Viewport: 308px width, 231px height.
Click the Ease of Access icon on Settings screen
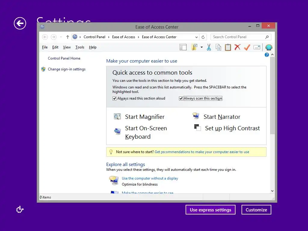coord(20,209)
